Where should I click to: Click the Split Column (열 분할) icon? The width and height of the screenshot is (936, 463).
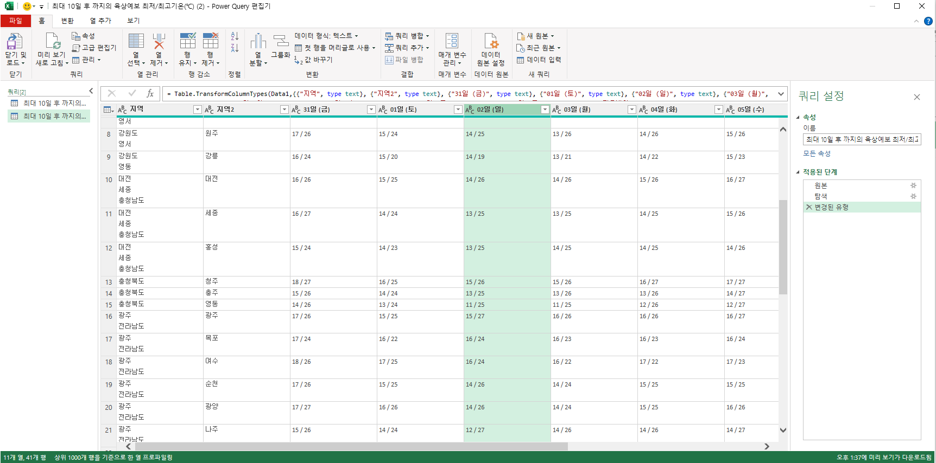point(258,41)
